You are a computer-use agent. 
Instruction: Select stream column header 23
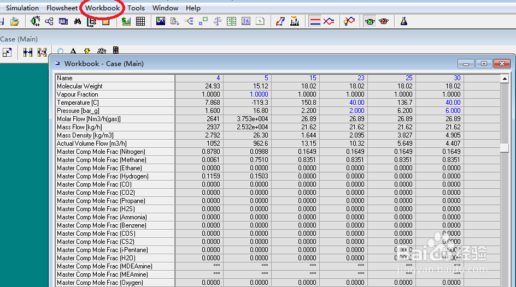(x=343, y=78)
